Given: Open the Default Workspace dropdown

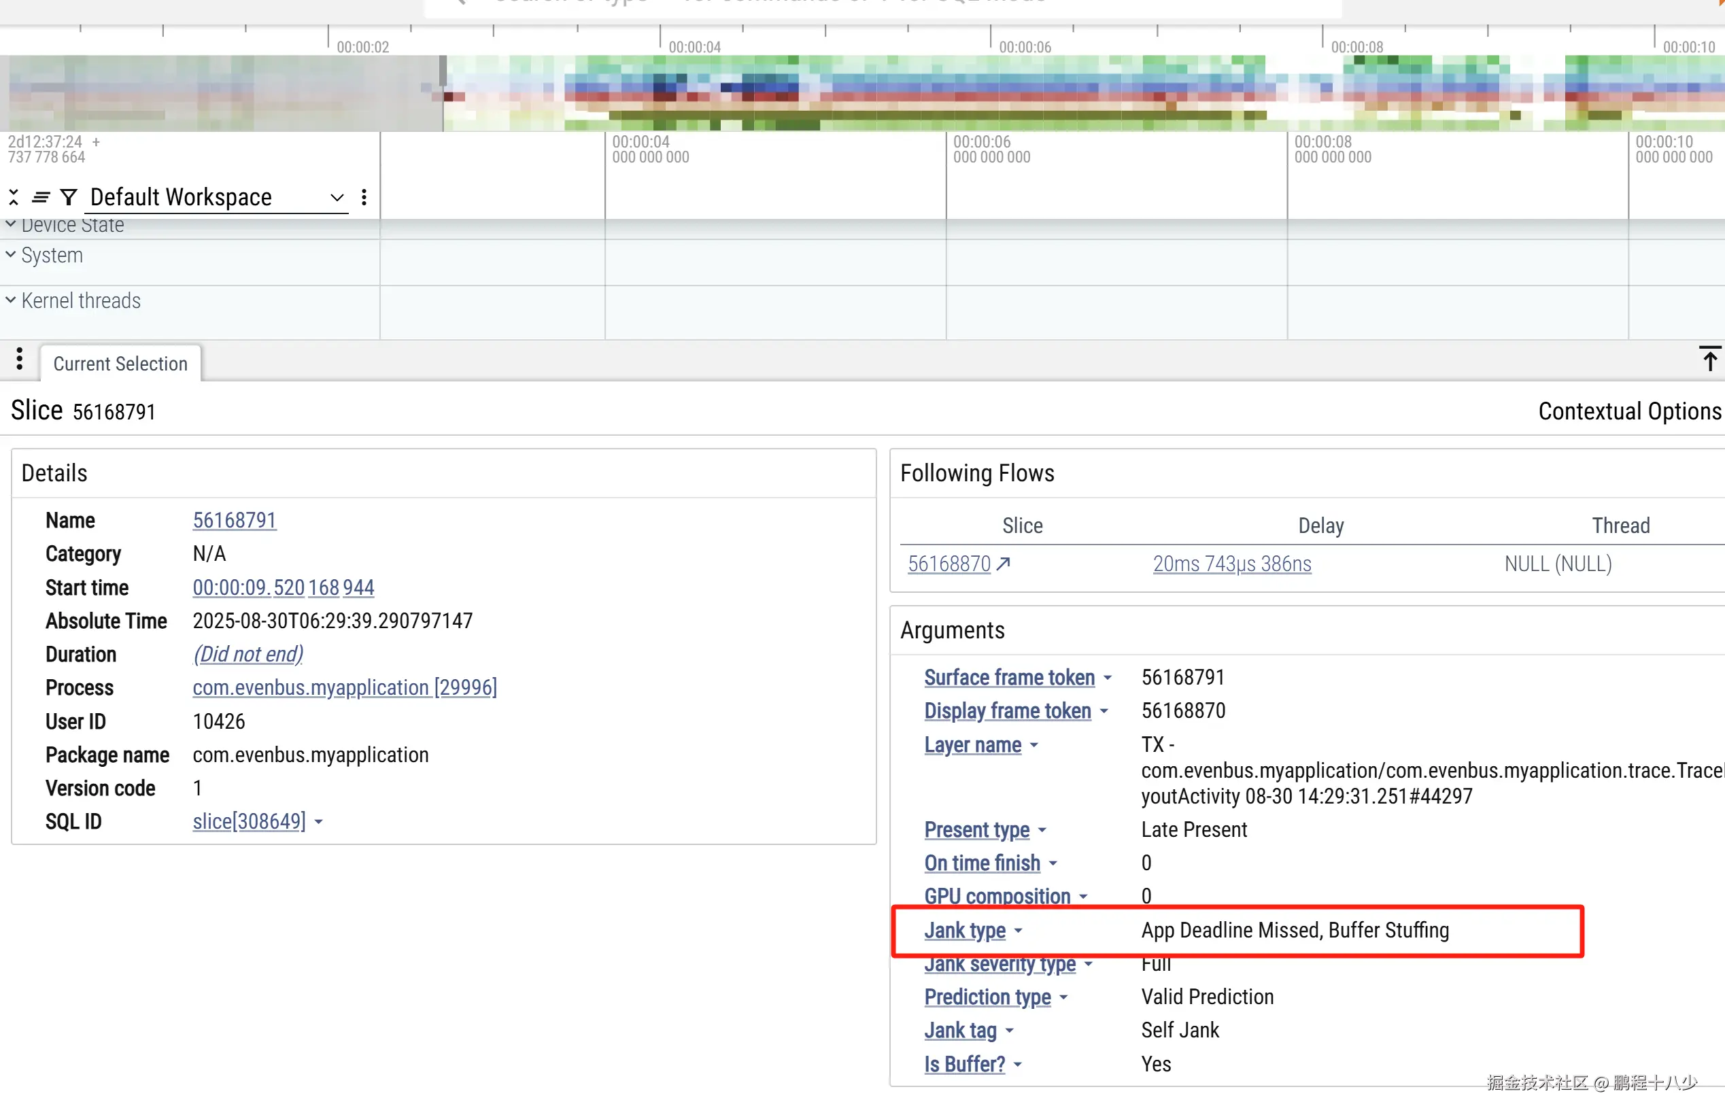Looking at the screenshot, I should point(216,197).
